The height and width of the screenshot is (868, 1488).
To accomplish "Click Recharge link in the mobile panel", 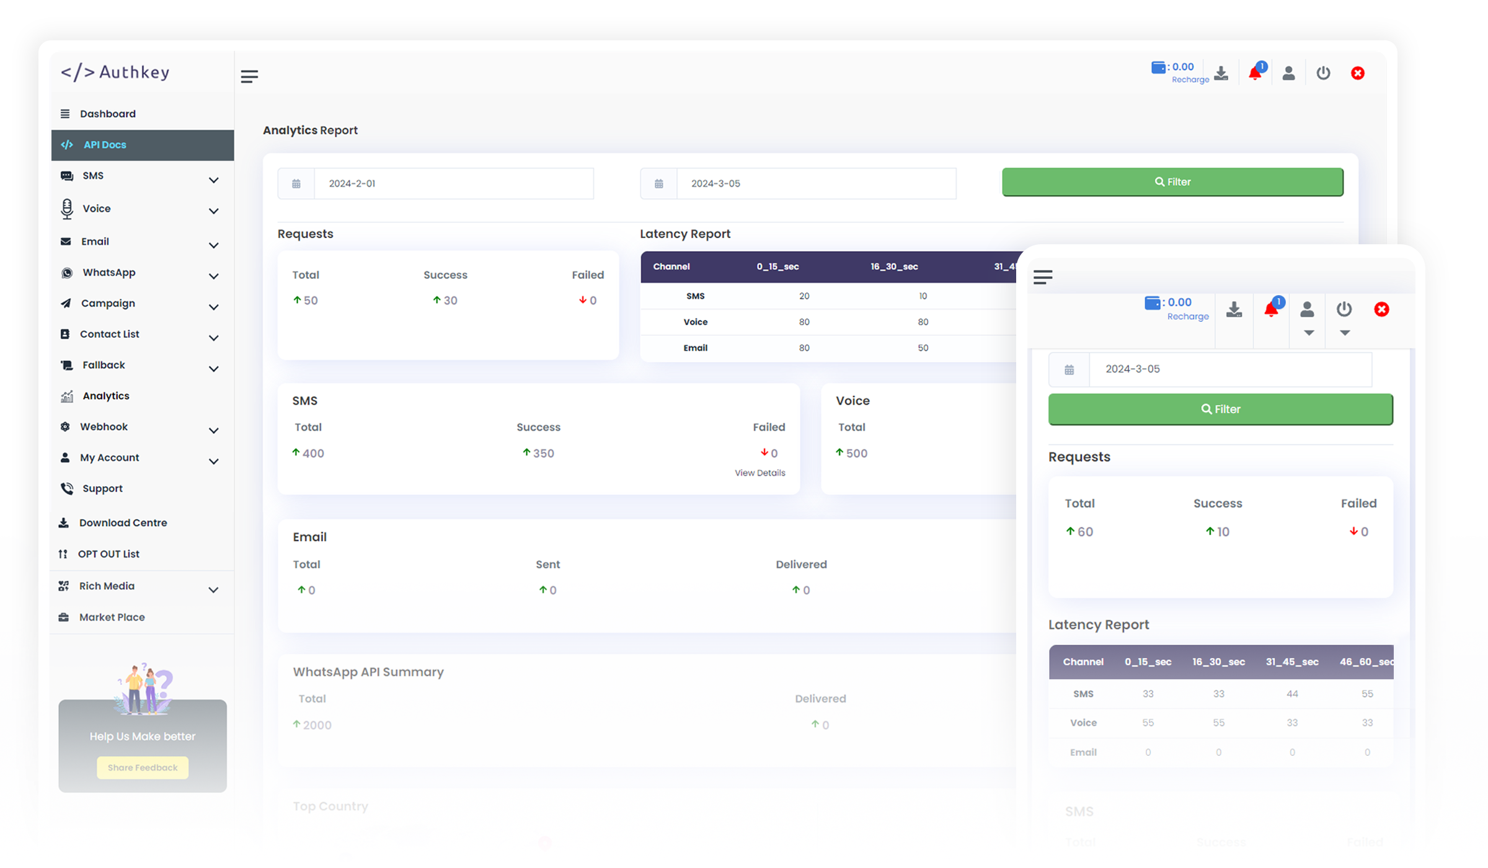I will (x=1188, y=317).
